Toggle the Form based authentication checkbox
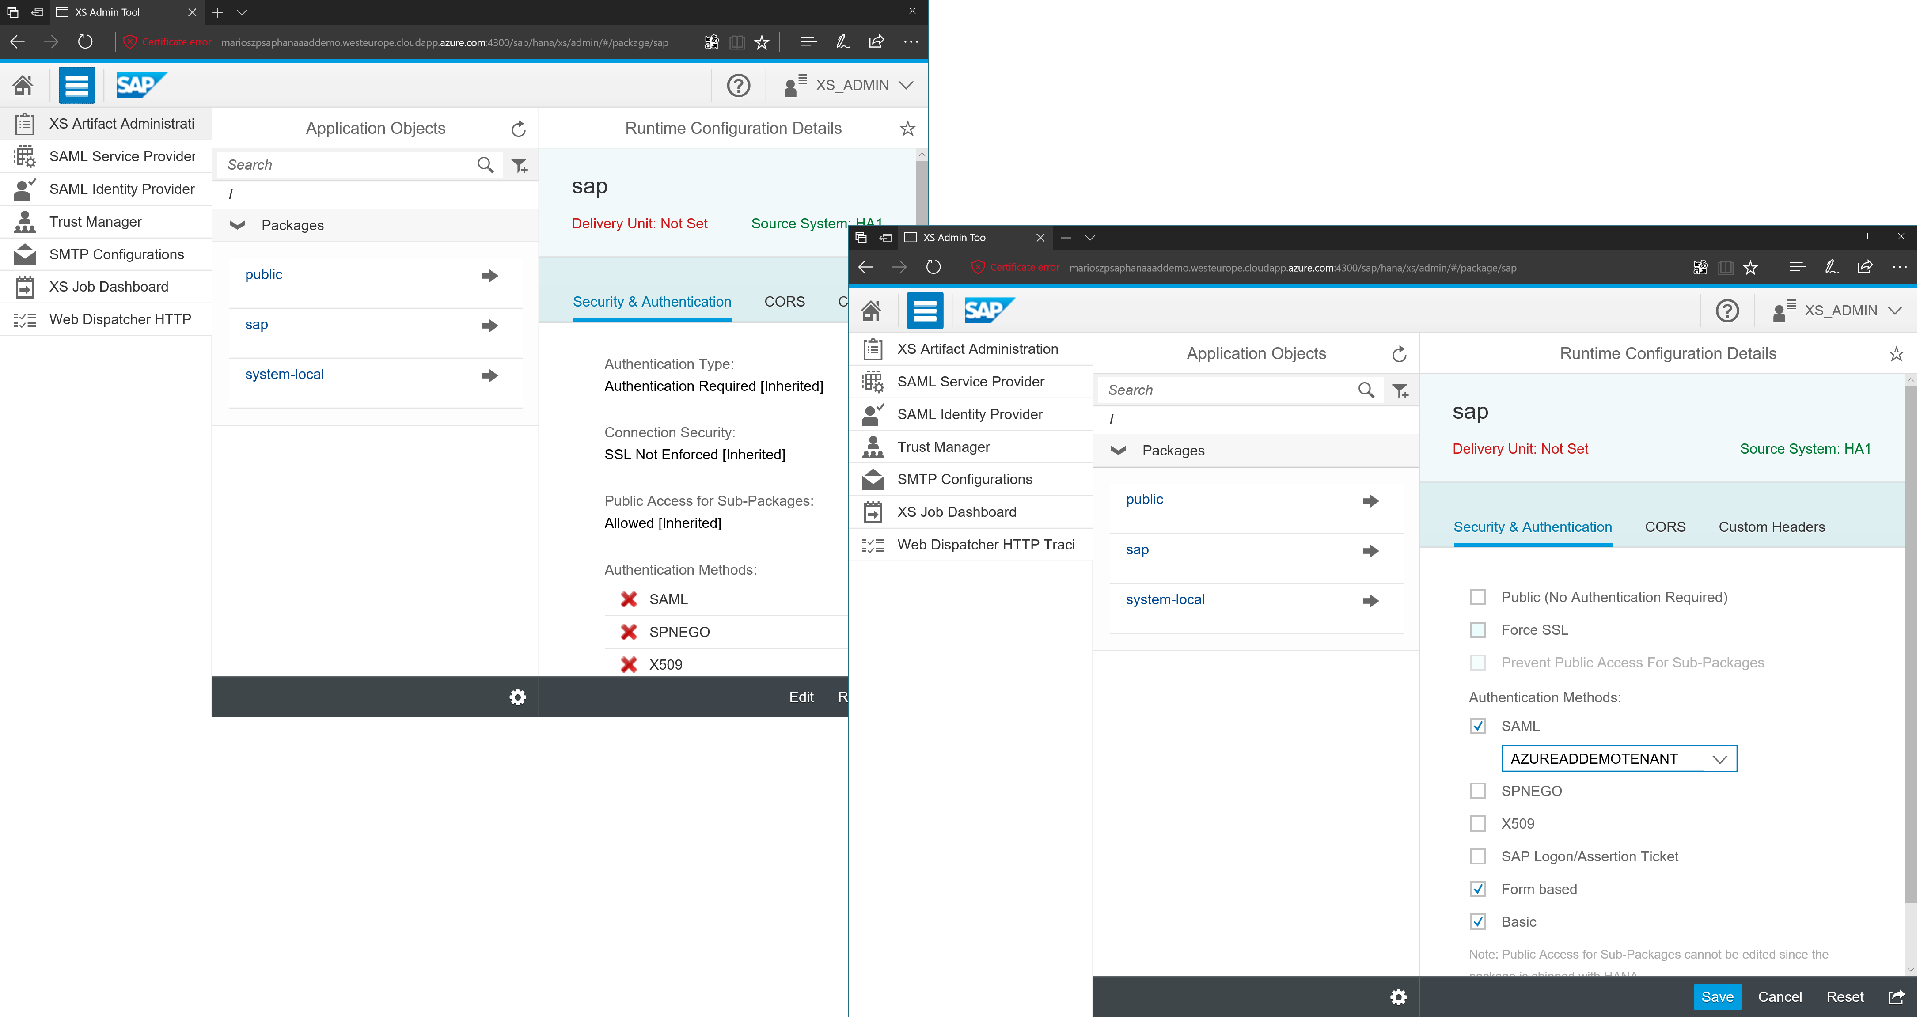 pos(1477,888)
